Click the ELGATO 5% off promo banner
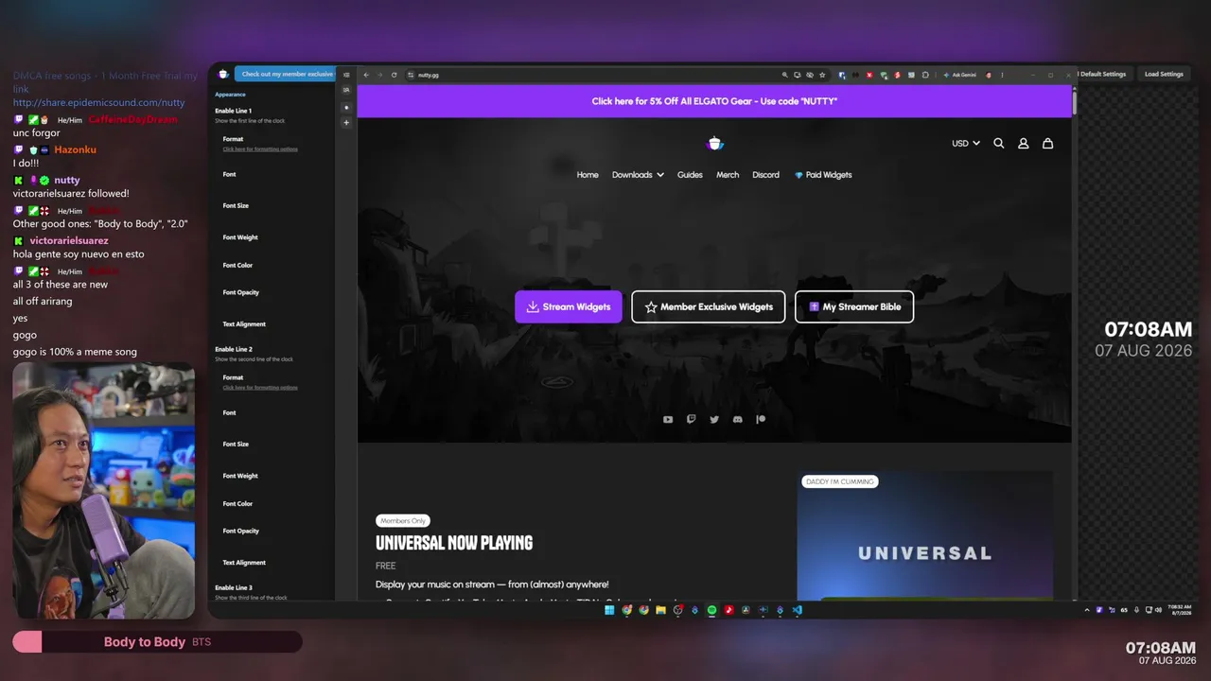 coord(714,101)
